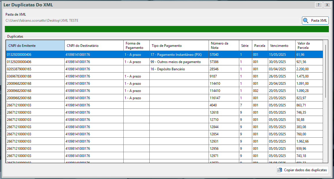Click Copiar dados das duplicatas
This screenshot has width=334, height=179.
click(303, 170)
